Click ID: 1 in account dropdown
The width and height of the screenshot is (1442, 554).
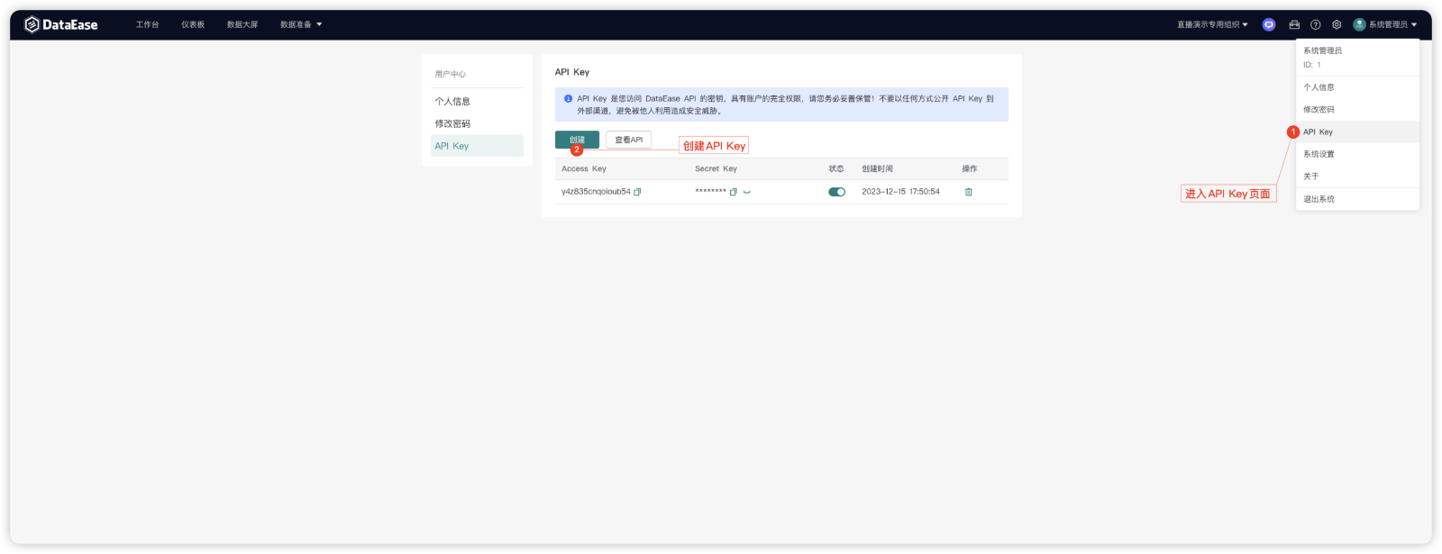tap(1311, 65)
